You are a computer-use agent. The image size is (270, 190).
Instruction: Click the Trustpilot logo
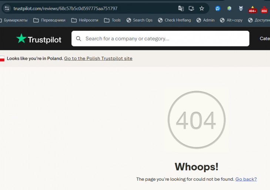(39, 39)
